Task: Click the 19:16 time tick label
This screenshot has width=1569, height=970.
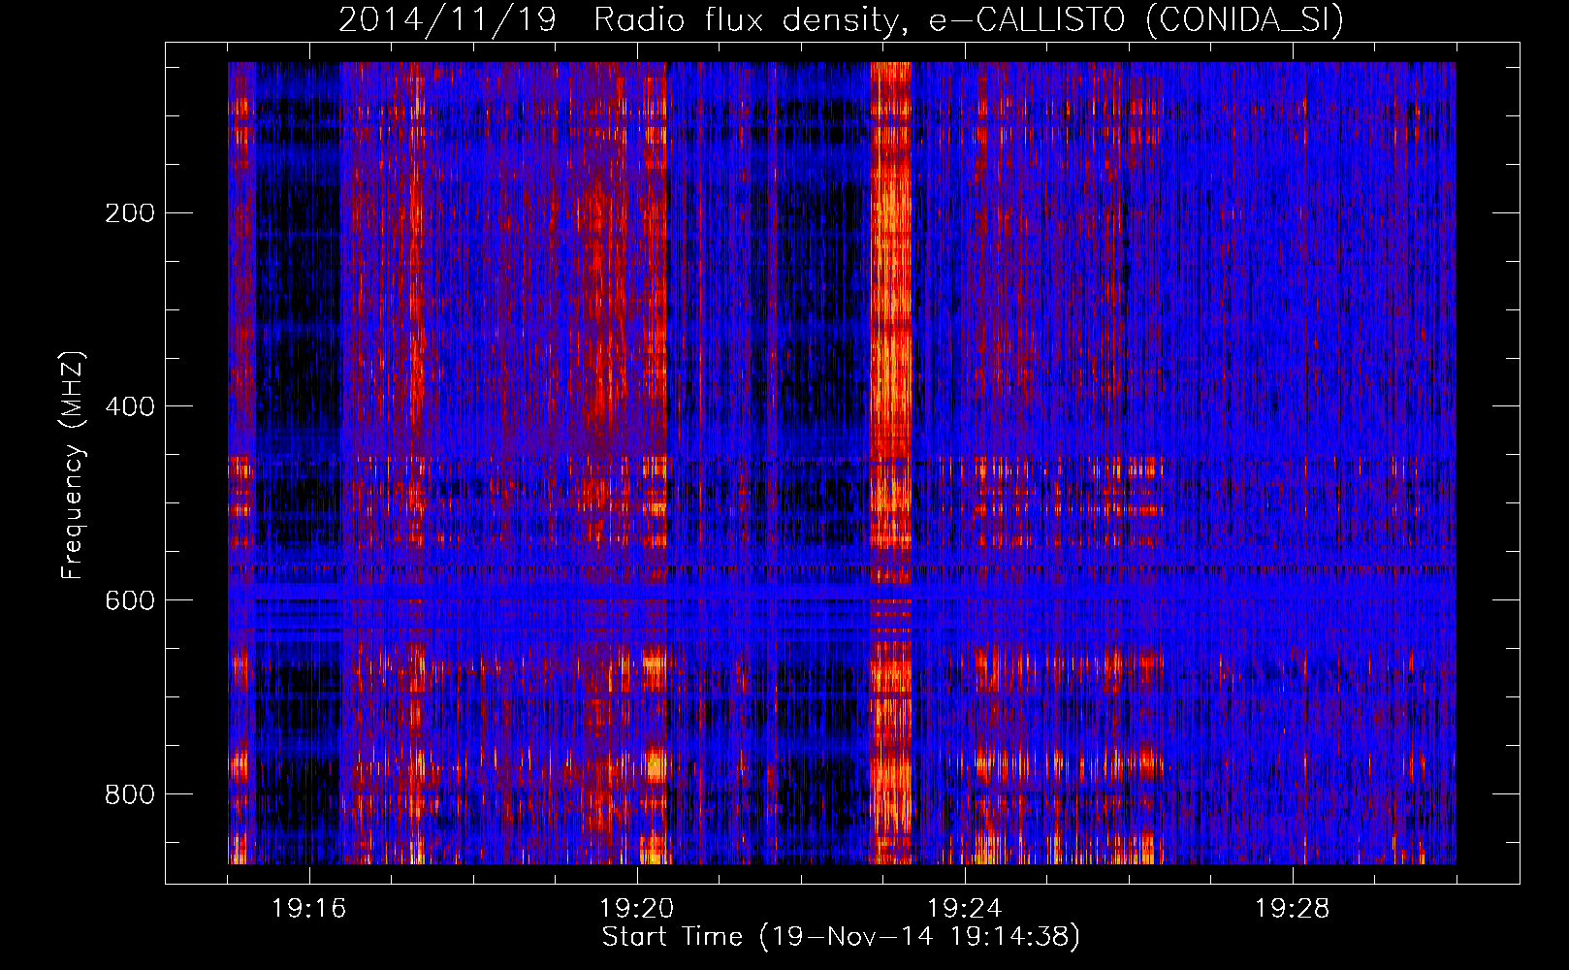Action: point(309,909)
